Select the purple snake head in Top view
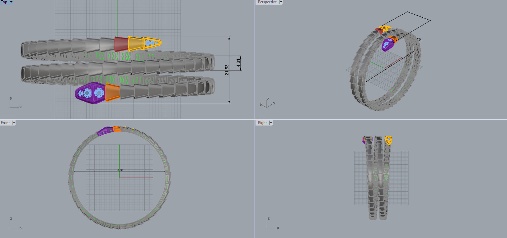507x238 pixels. (90, 93)
